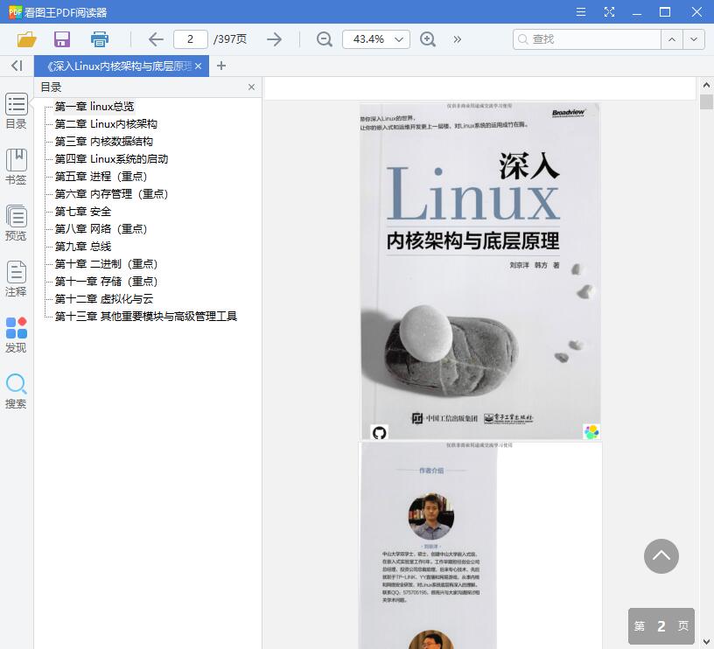Go to previous page with left arrow
Screen dimensions: 714x649
156,39
